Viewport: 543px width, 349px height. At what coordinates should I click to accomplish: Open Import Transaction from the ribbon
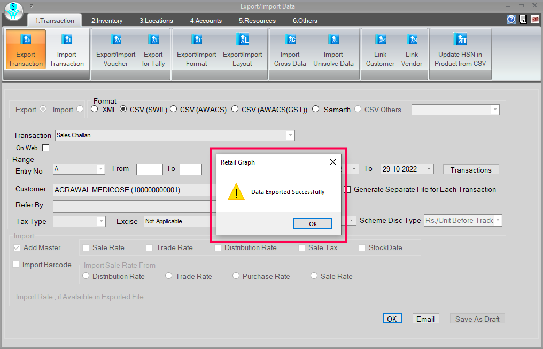pyautogui.click(x=66, y=50)
